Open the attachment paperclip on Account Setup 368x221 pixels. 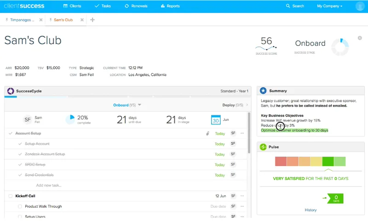click(x=207, y=133)
